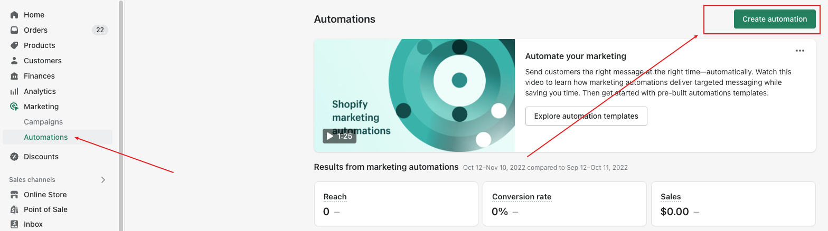Click the Finances bank icon
This screenshot has height=231, width=828.
pos(14,76)
